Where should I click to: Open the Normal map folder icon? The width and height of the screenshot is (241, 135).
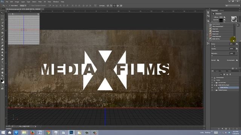(x=218, y=60)
